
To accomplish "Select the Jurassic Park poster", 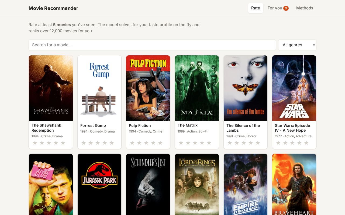I will tap(99, 184).
